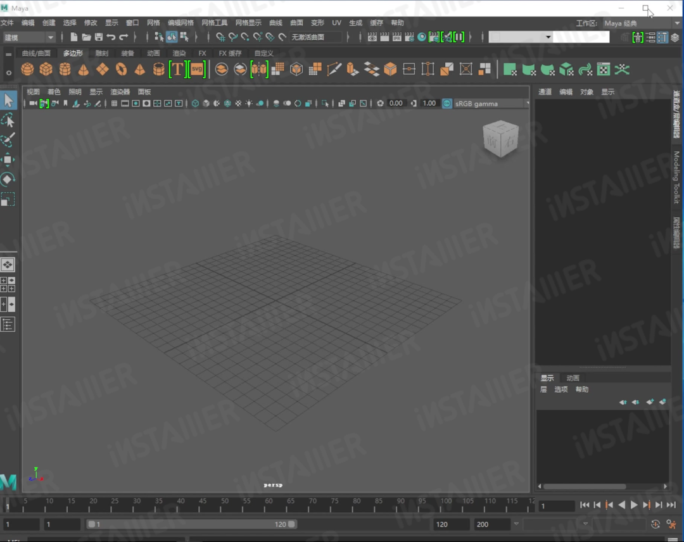The width and height of the screenshot is (684, 542).
Task: Redo the last action
Action: 123,37
